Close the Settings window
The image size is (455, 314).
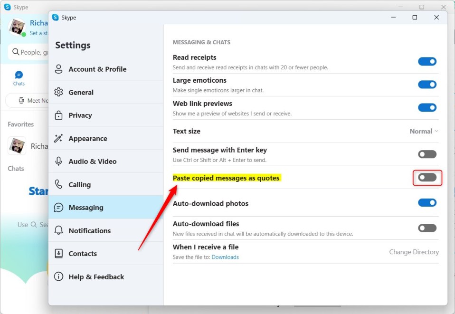[436, 18]
